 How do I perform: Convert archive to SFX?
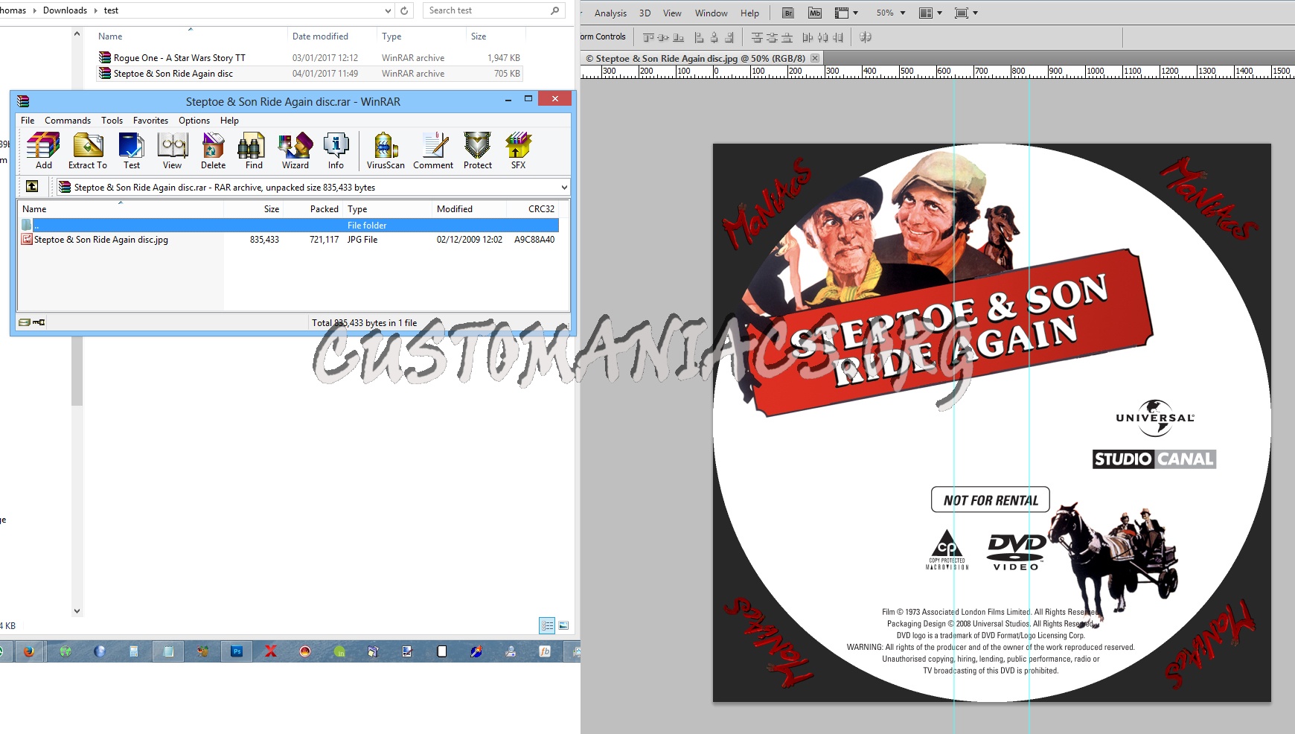pos(518,151)
